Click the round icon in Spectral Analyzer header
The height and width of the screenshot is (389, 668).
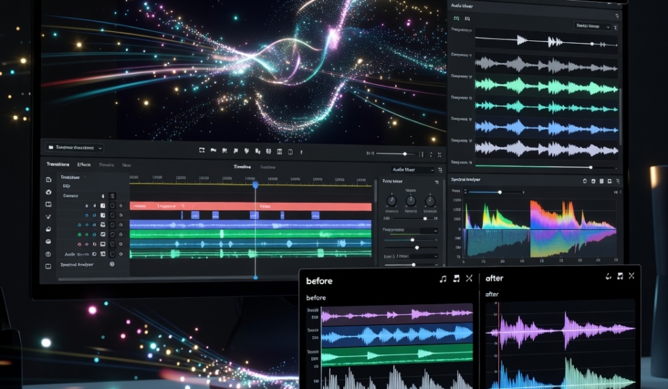tap(584, 181)
